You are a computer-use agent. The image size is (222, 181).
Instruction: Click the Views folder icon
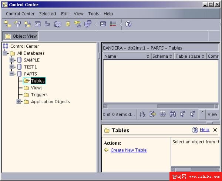point(26,88)
